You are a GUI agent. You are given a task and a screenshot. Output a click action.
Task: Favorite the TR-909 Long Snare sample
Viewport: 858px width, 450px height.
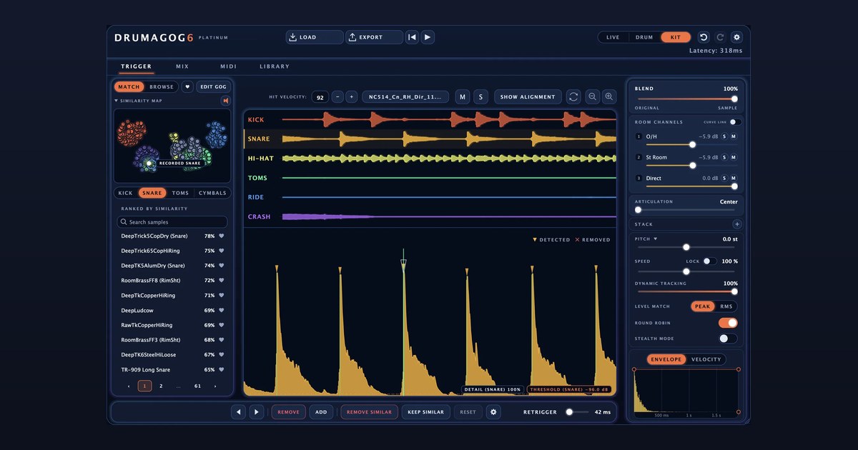222,370
